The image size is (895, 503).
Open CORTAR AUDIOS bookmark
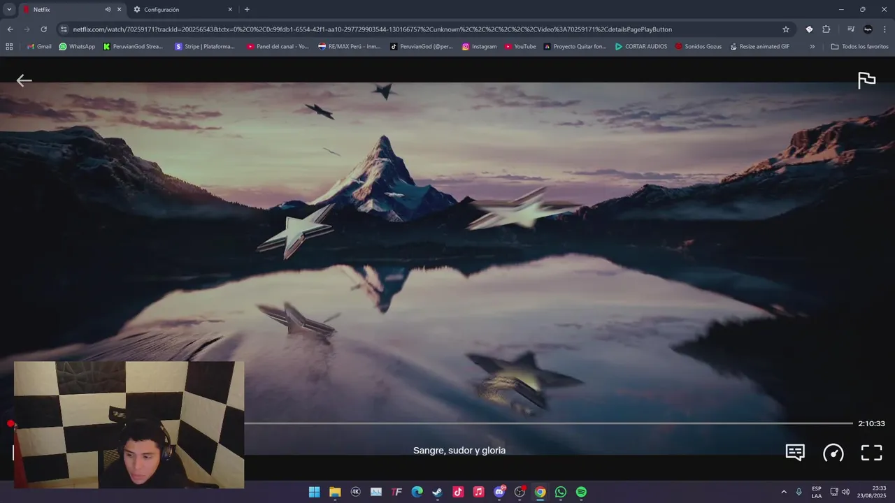(x=641, y=47)
